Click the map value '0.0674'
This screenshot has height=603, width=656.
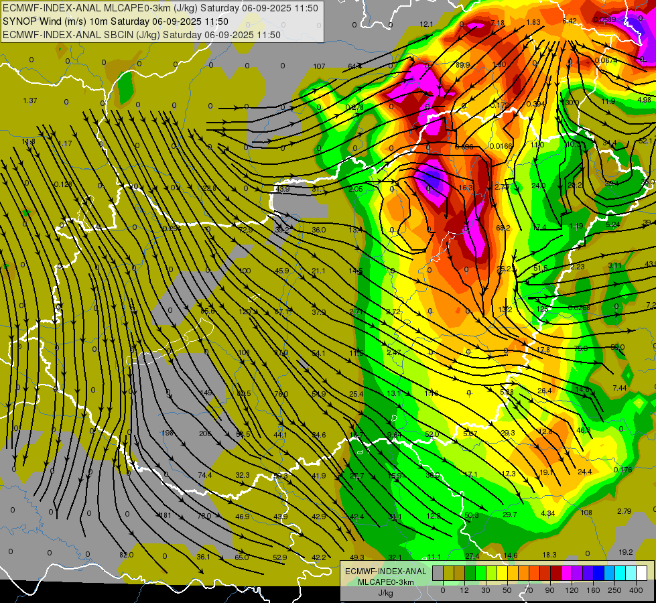tap(606, 61)
